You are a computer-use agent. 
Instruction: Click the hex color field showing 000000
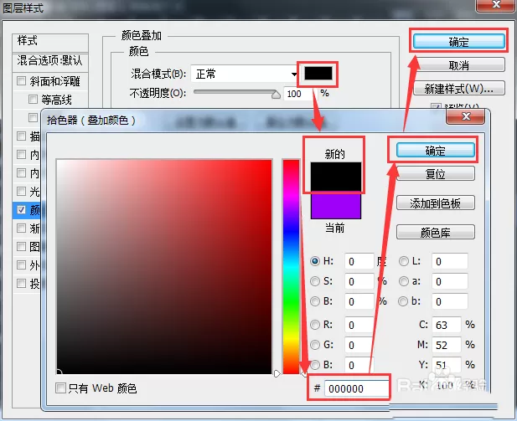[357, 388]
